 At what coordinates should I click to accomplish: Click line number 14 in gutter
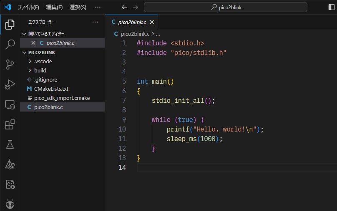(x=122, y=167)
